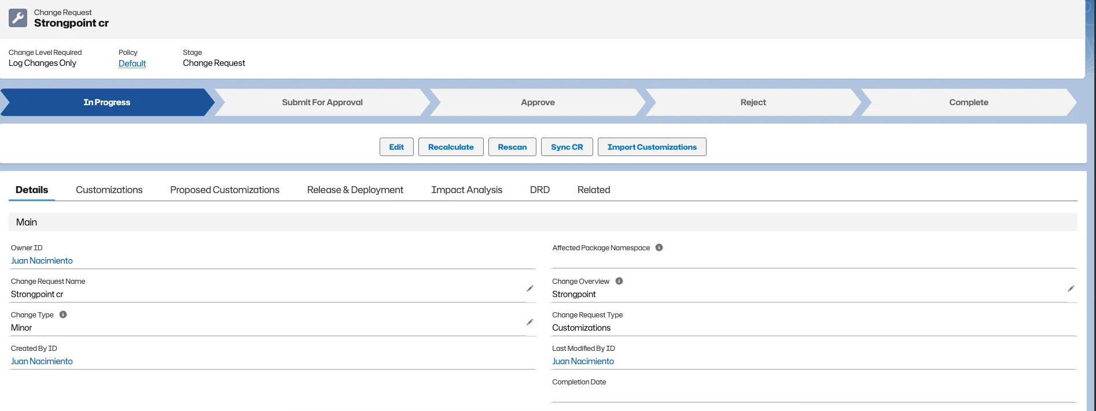Screen dimensions: 1096x411
Task: Click the Edit button
Action: (x=396, y=147)
